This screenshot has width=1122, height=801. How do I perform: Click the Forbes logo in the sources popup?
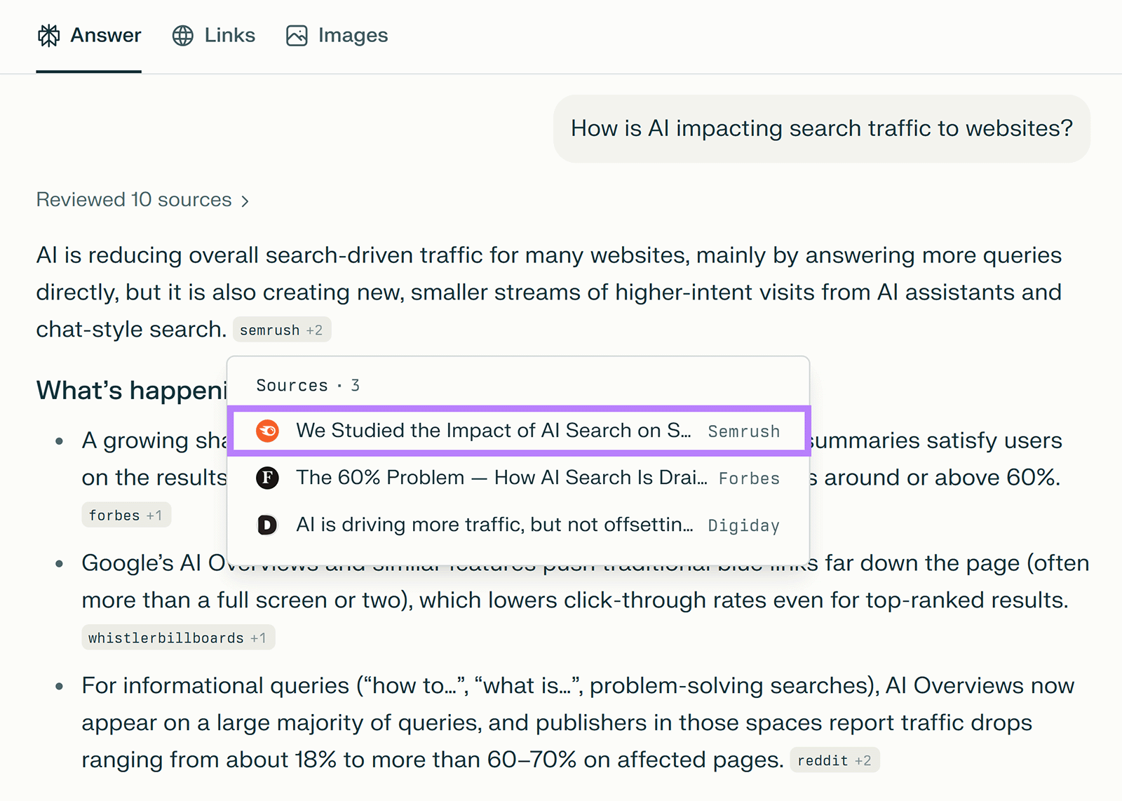point(266,478)
